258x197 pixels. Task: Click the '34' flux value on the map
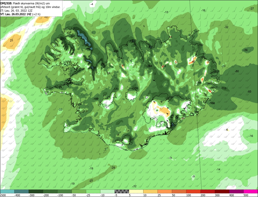[109, 73]
